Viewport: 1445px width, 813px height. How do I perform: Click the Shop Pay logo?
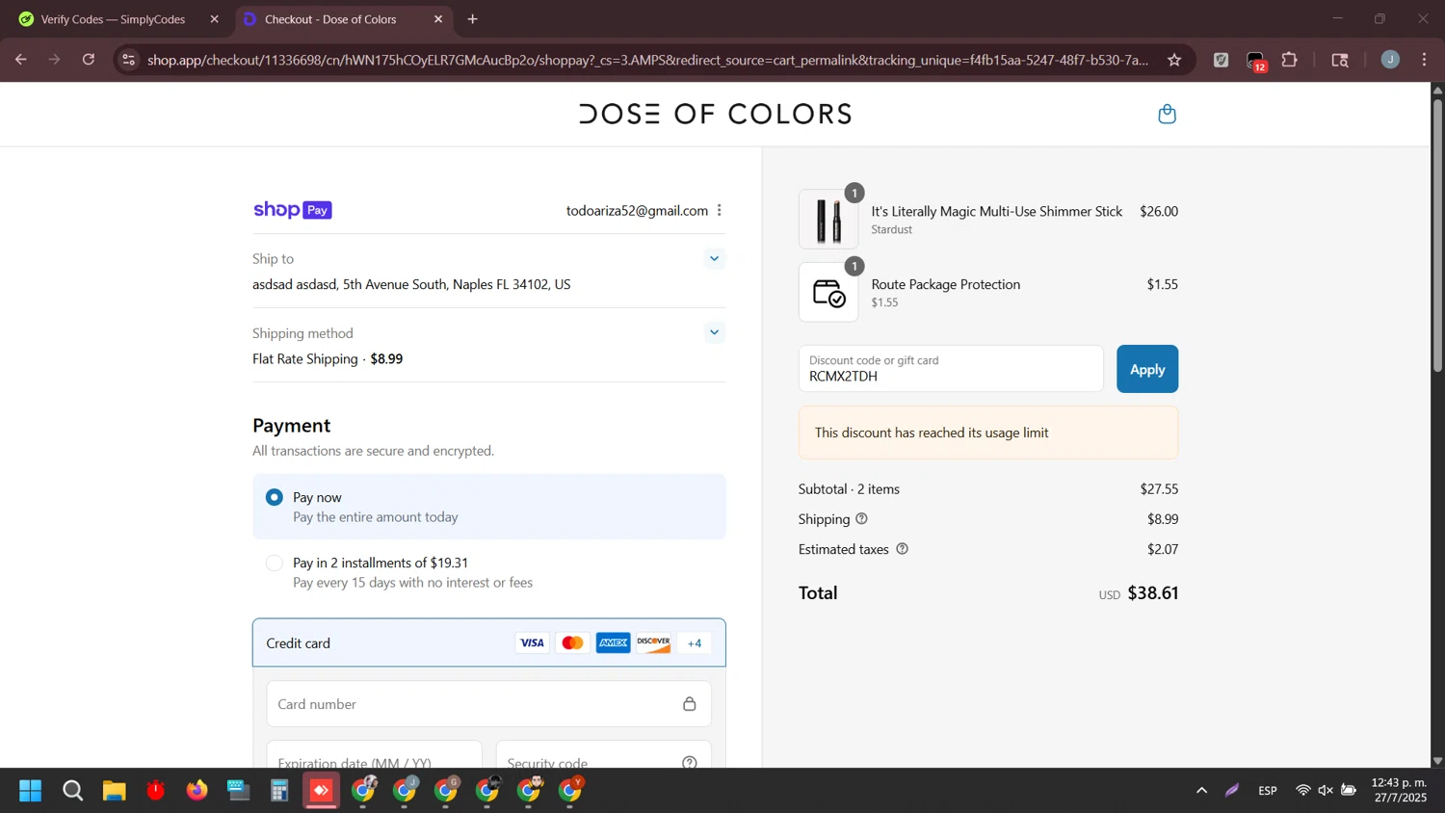point(292,210)
